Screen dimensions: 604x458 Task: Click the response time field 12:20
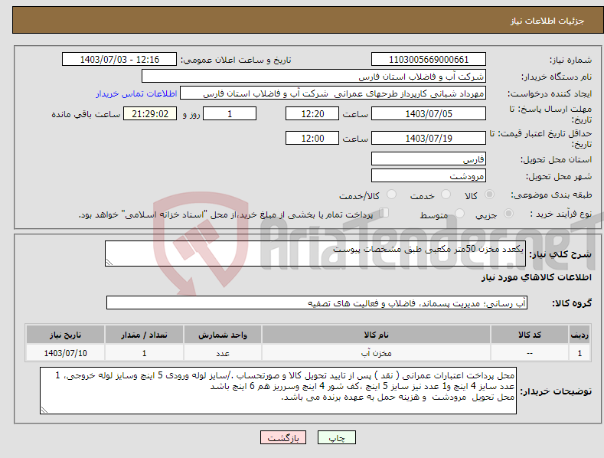click(312, 113)
